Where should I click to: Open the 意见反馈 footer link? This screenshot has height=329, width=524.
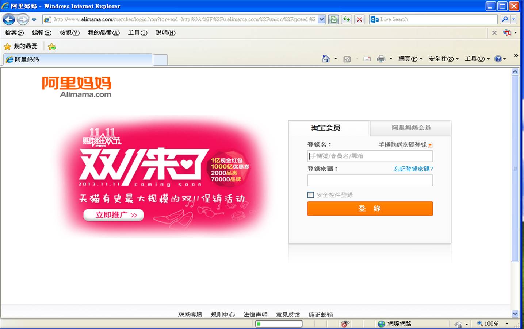pos(288,314)
